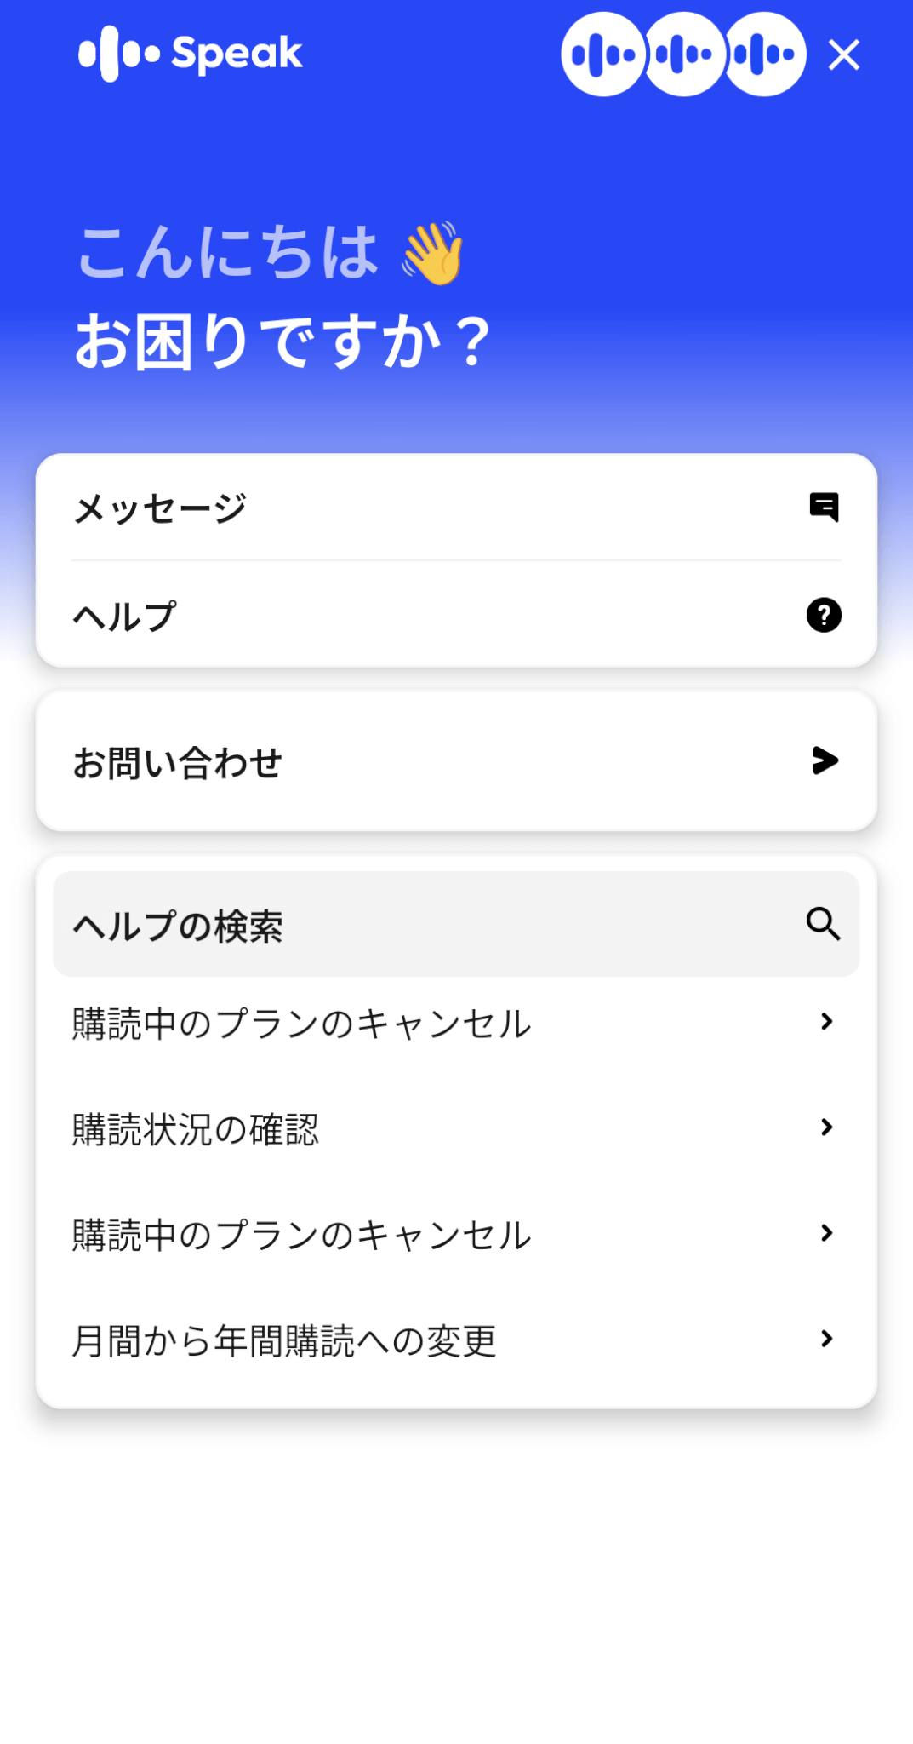Expand chevron beside 月間から年間購読への変更
Viewport: 913px width, 1744px height.
pos(826,1339)
